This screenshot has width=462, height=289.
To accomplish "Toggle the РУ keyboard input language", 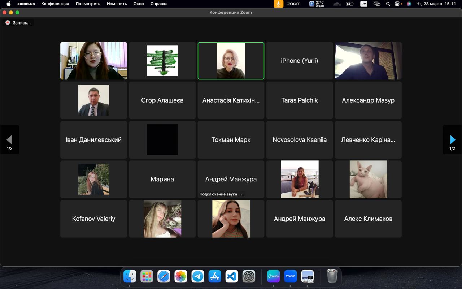I will click(x=363, y=4).
